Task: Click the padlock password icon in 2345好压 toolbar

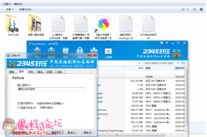Action: coord(80,50)
